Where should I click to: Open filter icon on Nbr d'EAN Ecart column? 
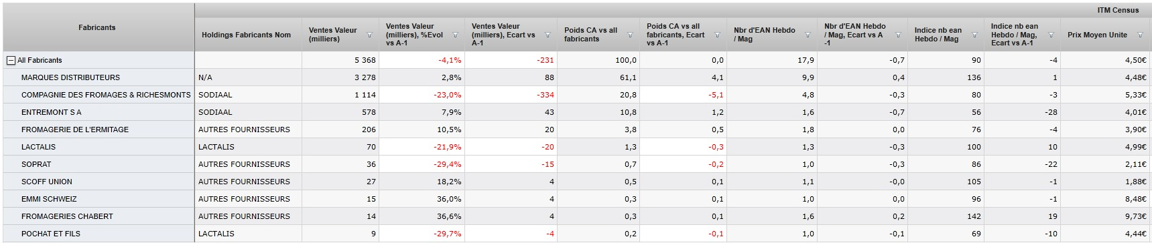(898, 35)
